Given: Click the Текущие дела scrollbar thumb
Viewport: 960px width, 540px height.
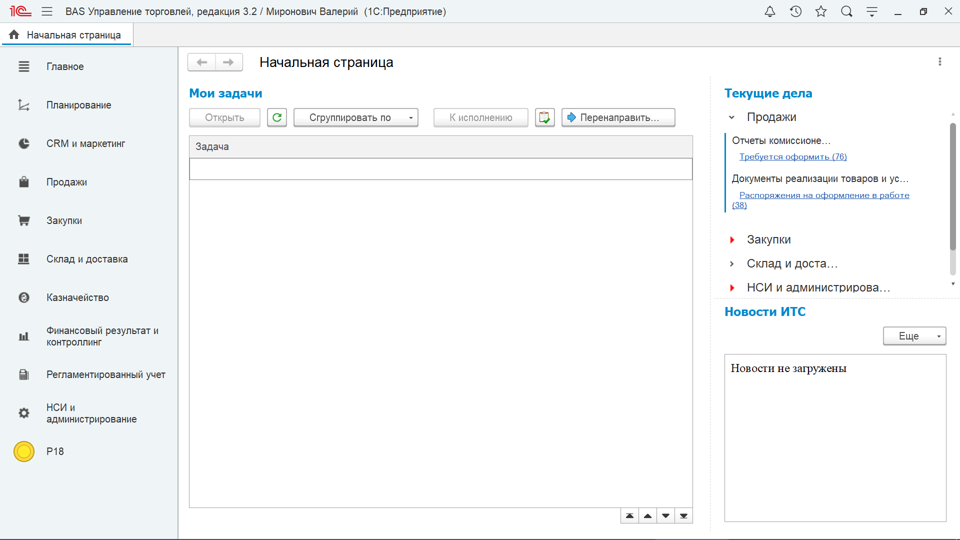Looking at the screenshot, I should [x=952, y=187].
